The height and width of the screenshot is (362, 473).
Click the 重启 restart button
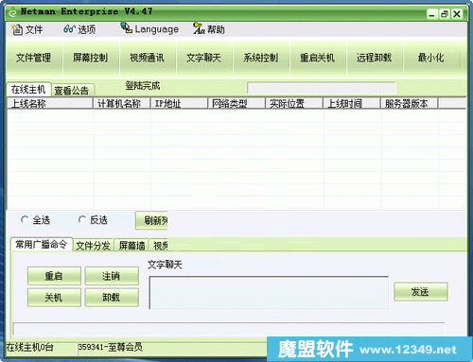54,276
